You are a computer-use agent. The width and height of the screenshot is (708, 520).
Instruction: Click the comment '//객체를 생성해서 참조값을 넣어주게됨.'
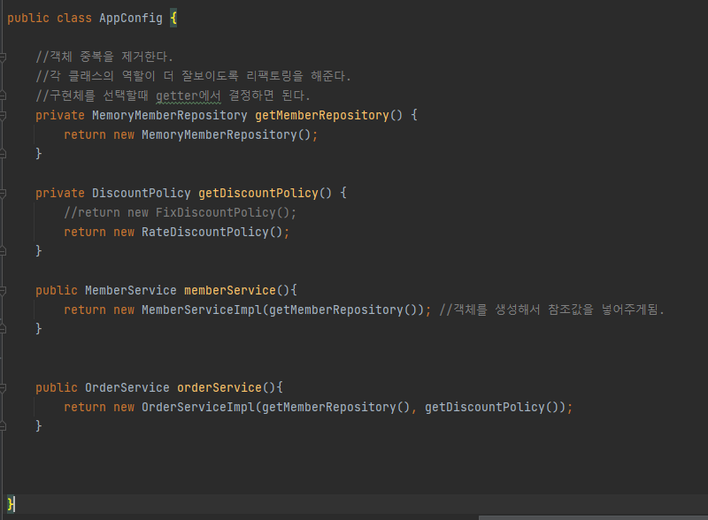point(551,310)
